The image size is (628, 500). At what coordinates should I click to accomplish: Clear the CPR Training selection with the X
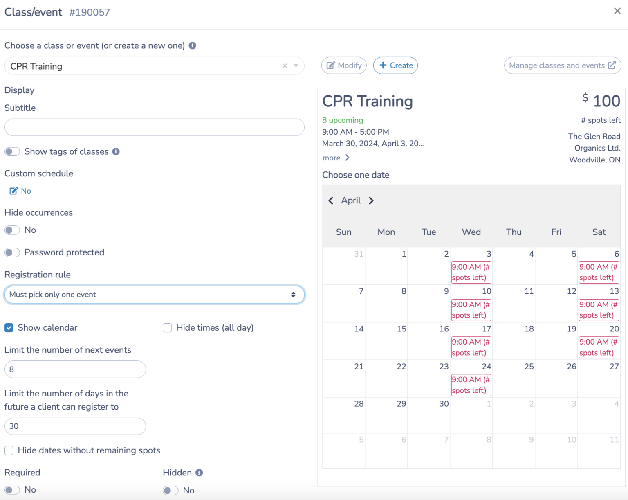click(284, 66)
